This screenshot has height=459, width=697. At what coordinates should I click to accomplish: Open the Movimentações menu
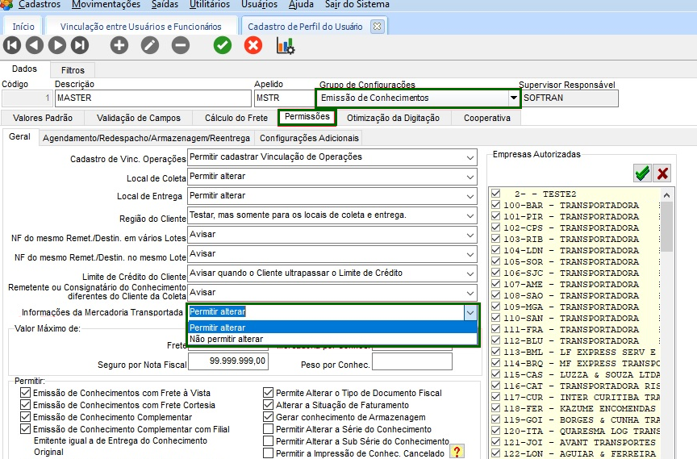pos(106,5)
